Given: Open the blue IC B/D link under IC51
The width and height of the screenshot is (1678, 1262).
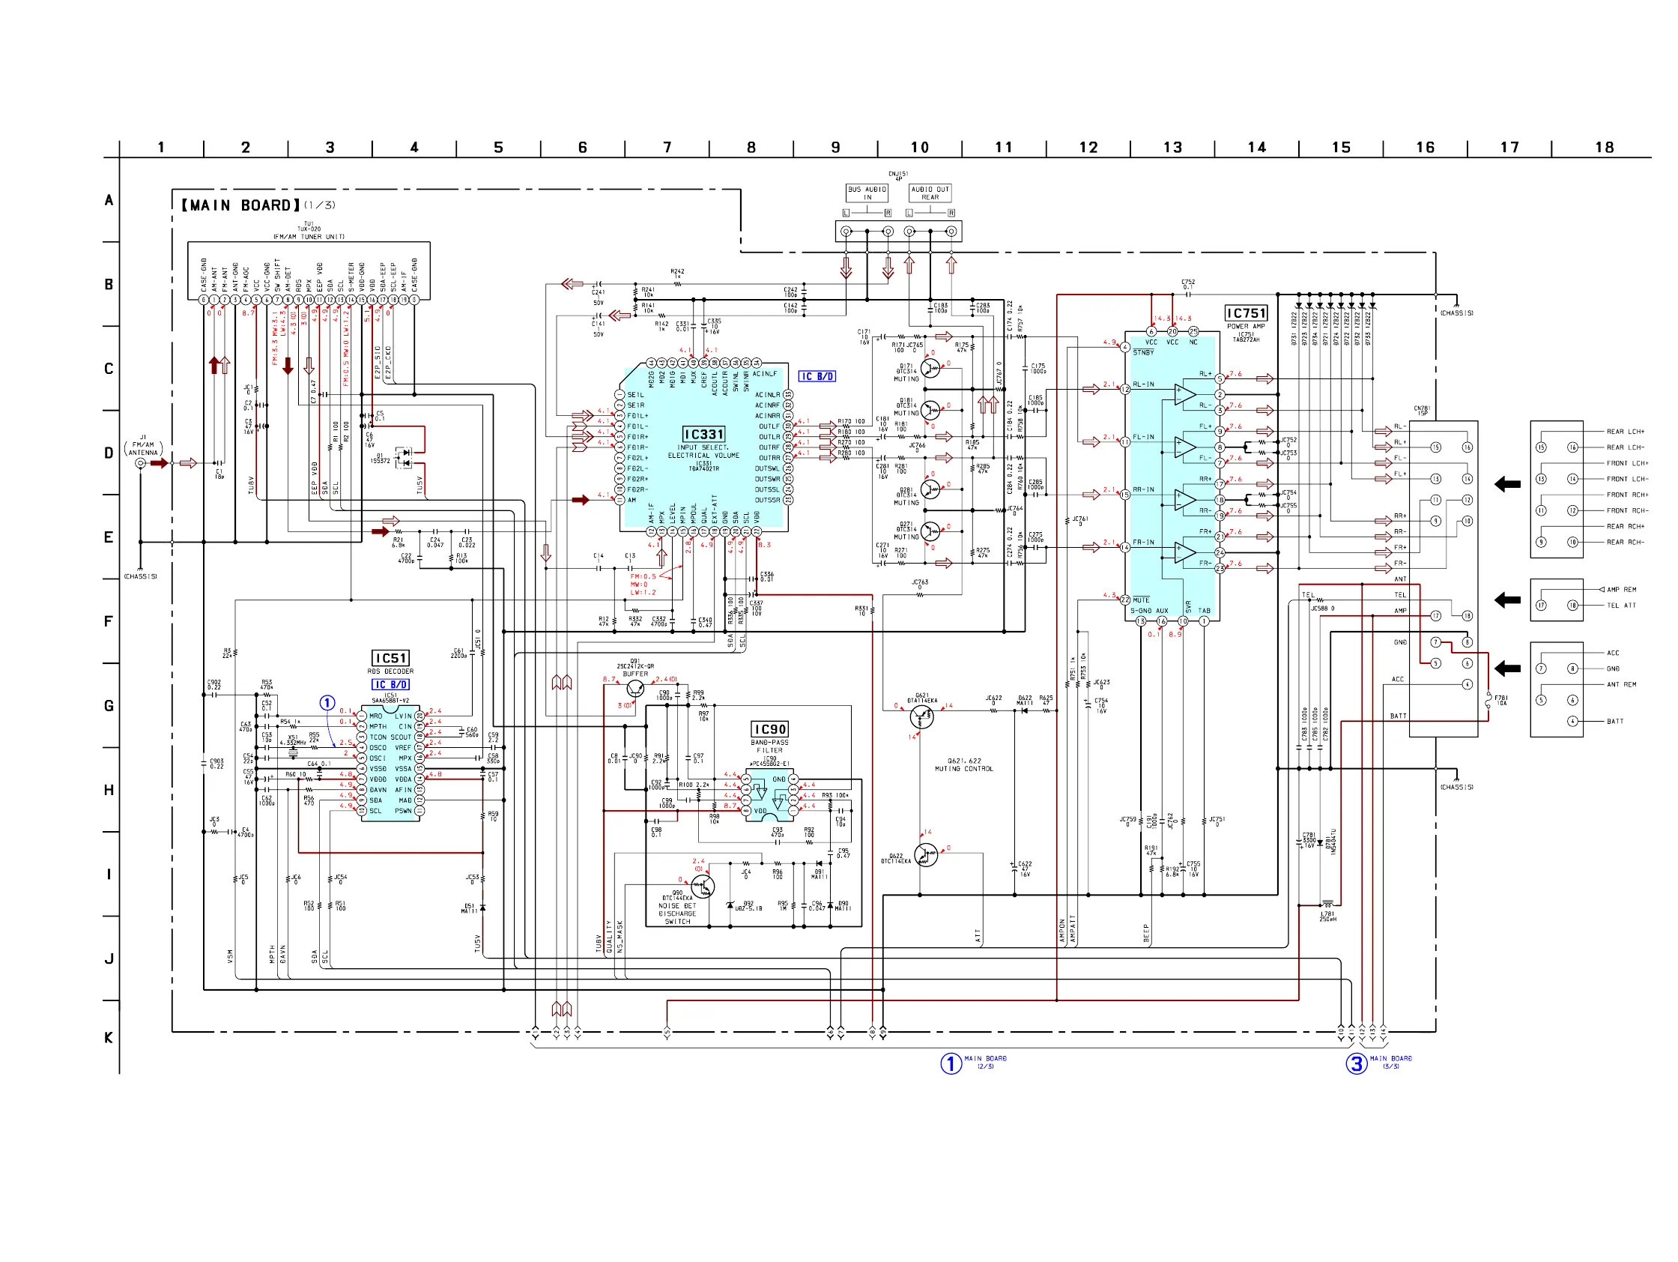Looking at the screenshot, I should click(390, 684).
